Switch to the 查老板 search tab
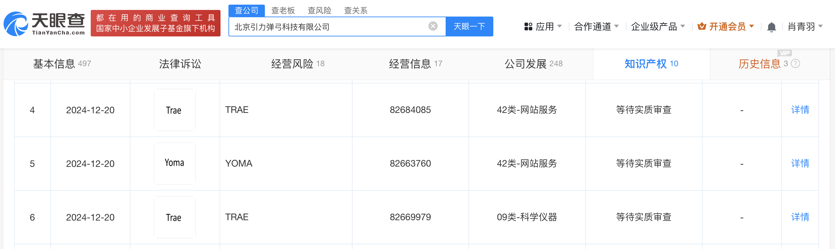The height and width of the screenshot is (249, 835). click(x=283, y=11)
